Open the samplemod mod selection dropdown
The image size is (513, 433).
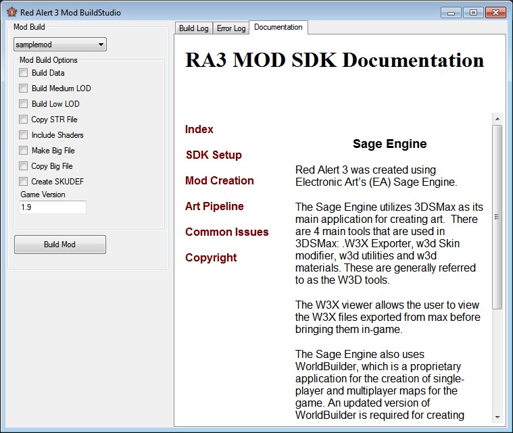click(60, 45)
